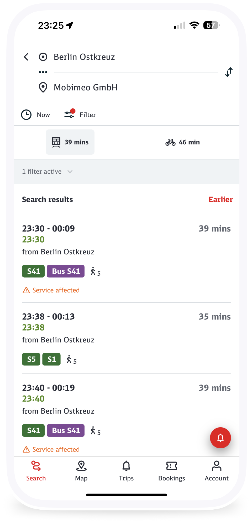Show Earlier connections
252x522 pixels.
(220, 199)
